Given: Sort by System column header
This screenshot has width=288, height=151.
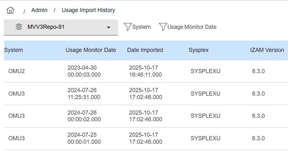Looking at the screenshot, I should (x=14, y=50).
